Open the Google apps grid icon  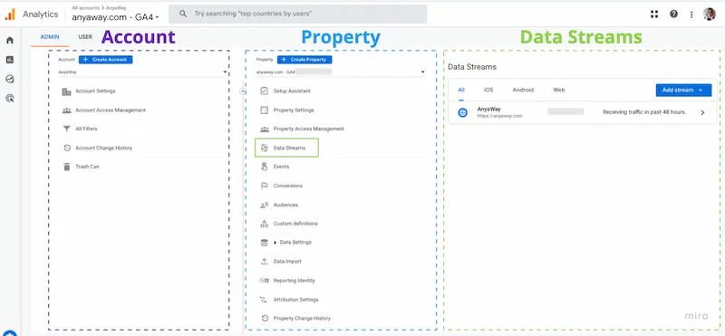pos(654,14)
